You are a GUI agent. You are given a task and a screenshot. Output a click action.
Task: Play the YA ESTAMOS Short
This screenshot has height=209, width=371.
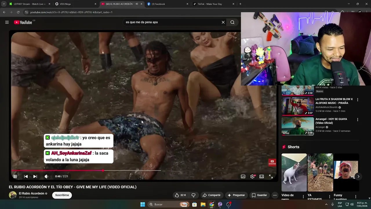click(320, 172)
